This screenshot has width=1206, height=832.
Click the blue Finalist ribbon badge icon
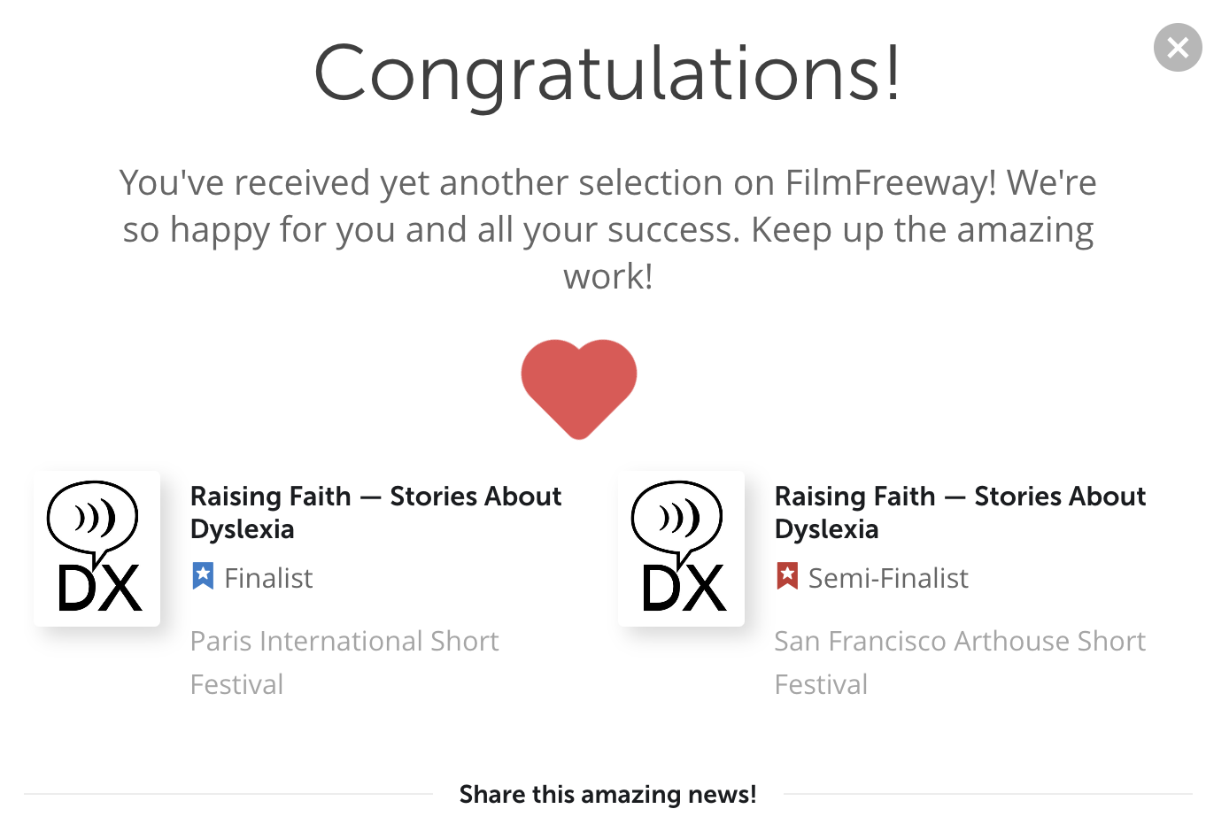pos(203,576)
